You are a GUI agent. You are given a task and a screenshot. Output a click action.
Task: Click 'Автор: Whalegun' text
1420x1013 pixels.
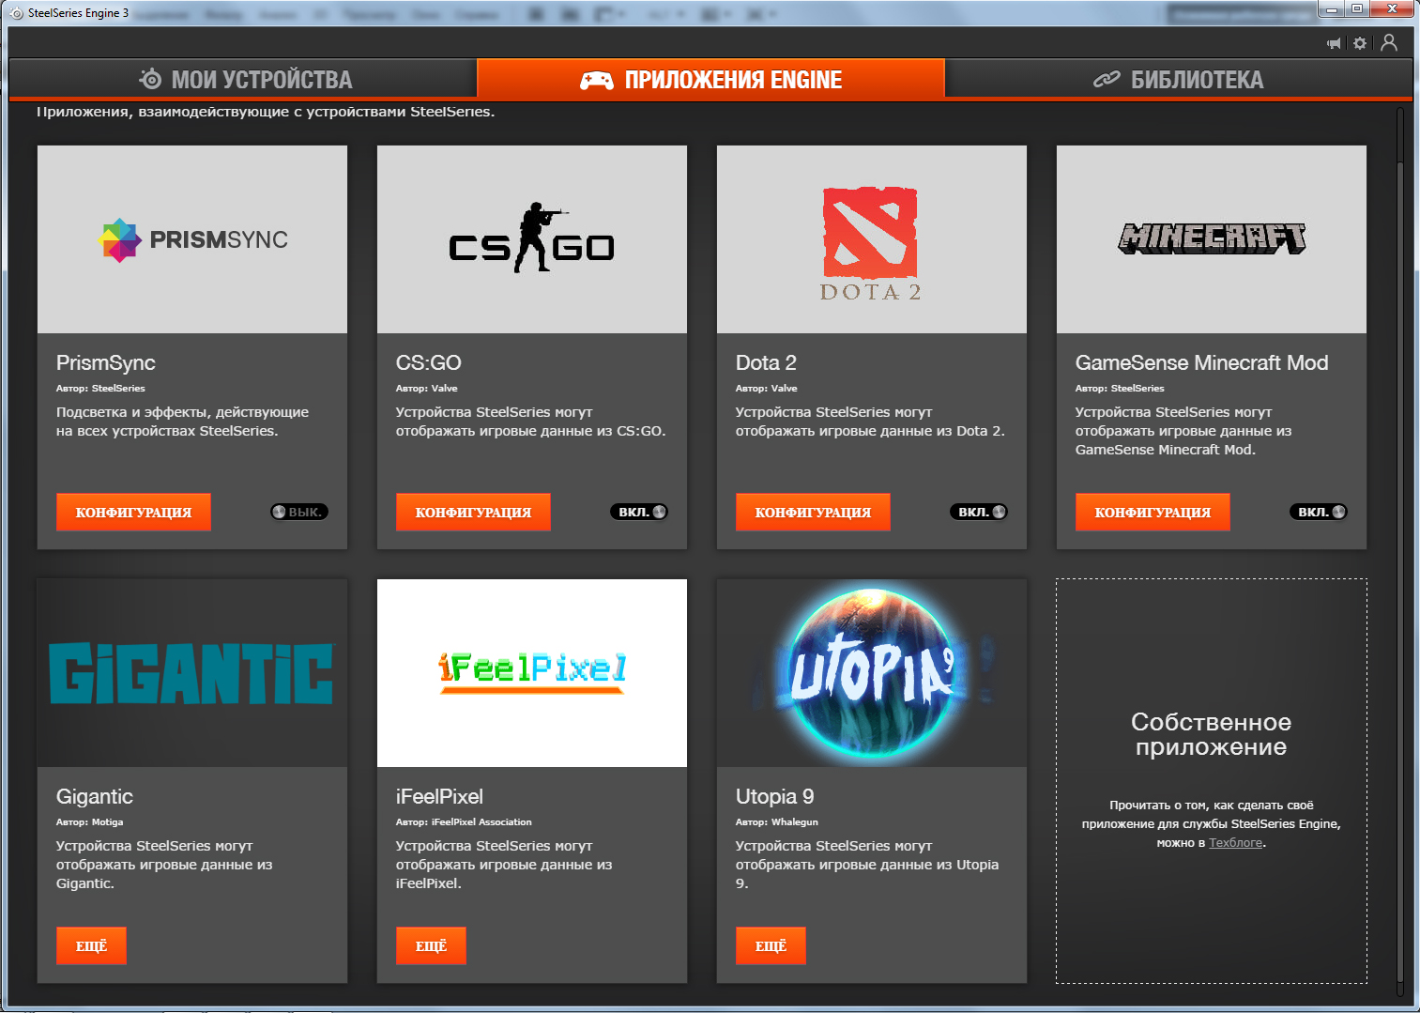[x=777, y=822]
